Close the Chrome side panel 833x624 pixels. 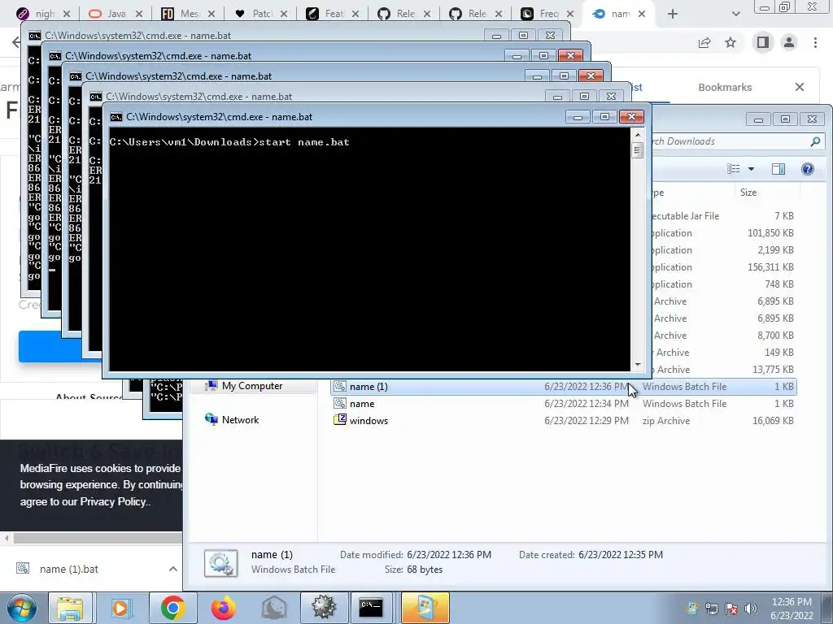[x=800, y=86]
